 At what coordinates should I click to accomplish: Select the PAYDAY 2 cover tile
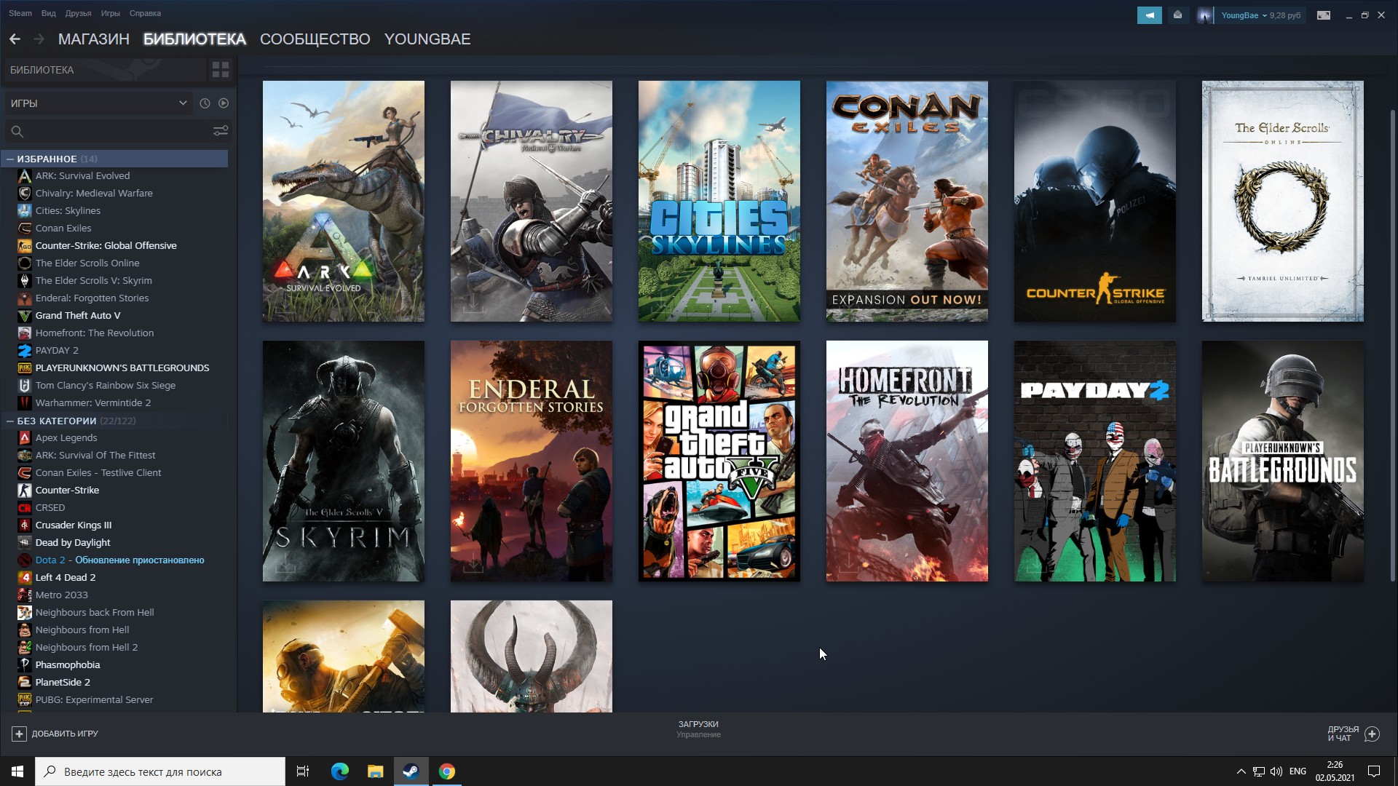pyautogui.click(x=1095, y=461)
